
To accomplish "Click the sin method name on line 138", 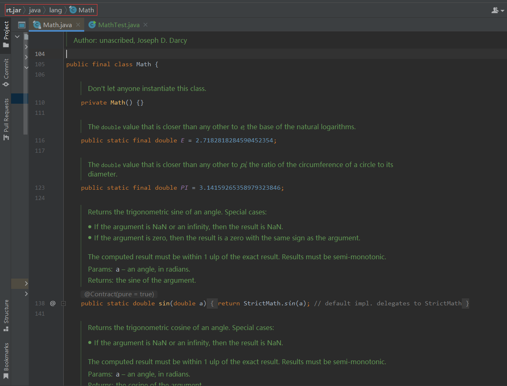I will point(164,303).
